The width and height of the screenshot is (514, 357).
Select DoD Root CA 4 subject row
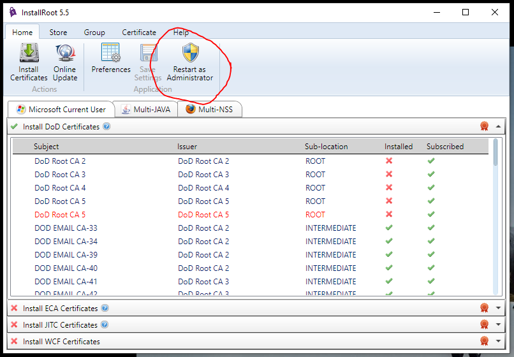(60, 188)
